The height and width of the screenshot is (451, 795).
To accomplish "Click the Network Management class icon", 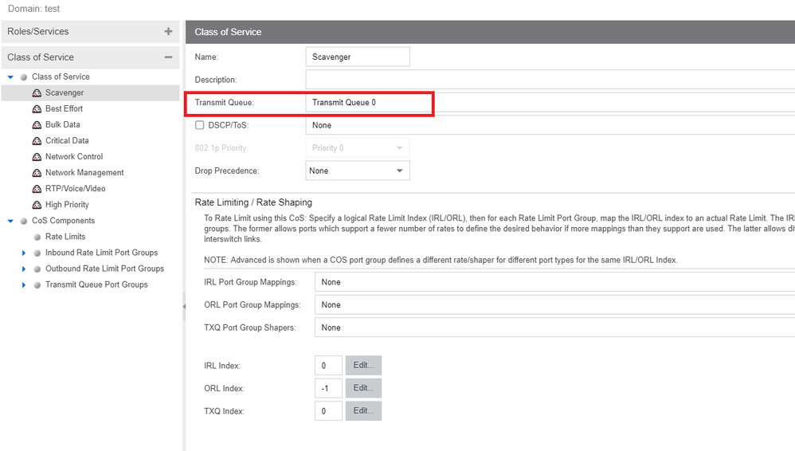I will point(37,173).
